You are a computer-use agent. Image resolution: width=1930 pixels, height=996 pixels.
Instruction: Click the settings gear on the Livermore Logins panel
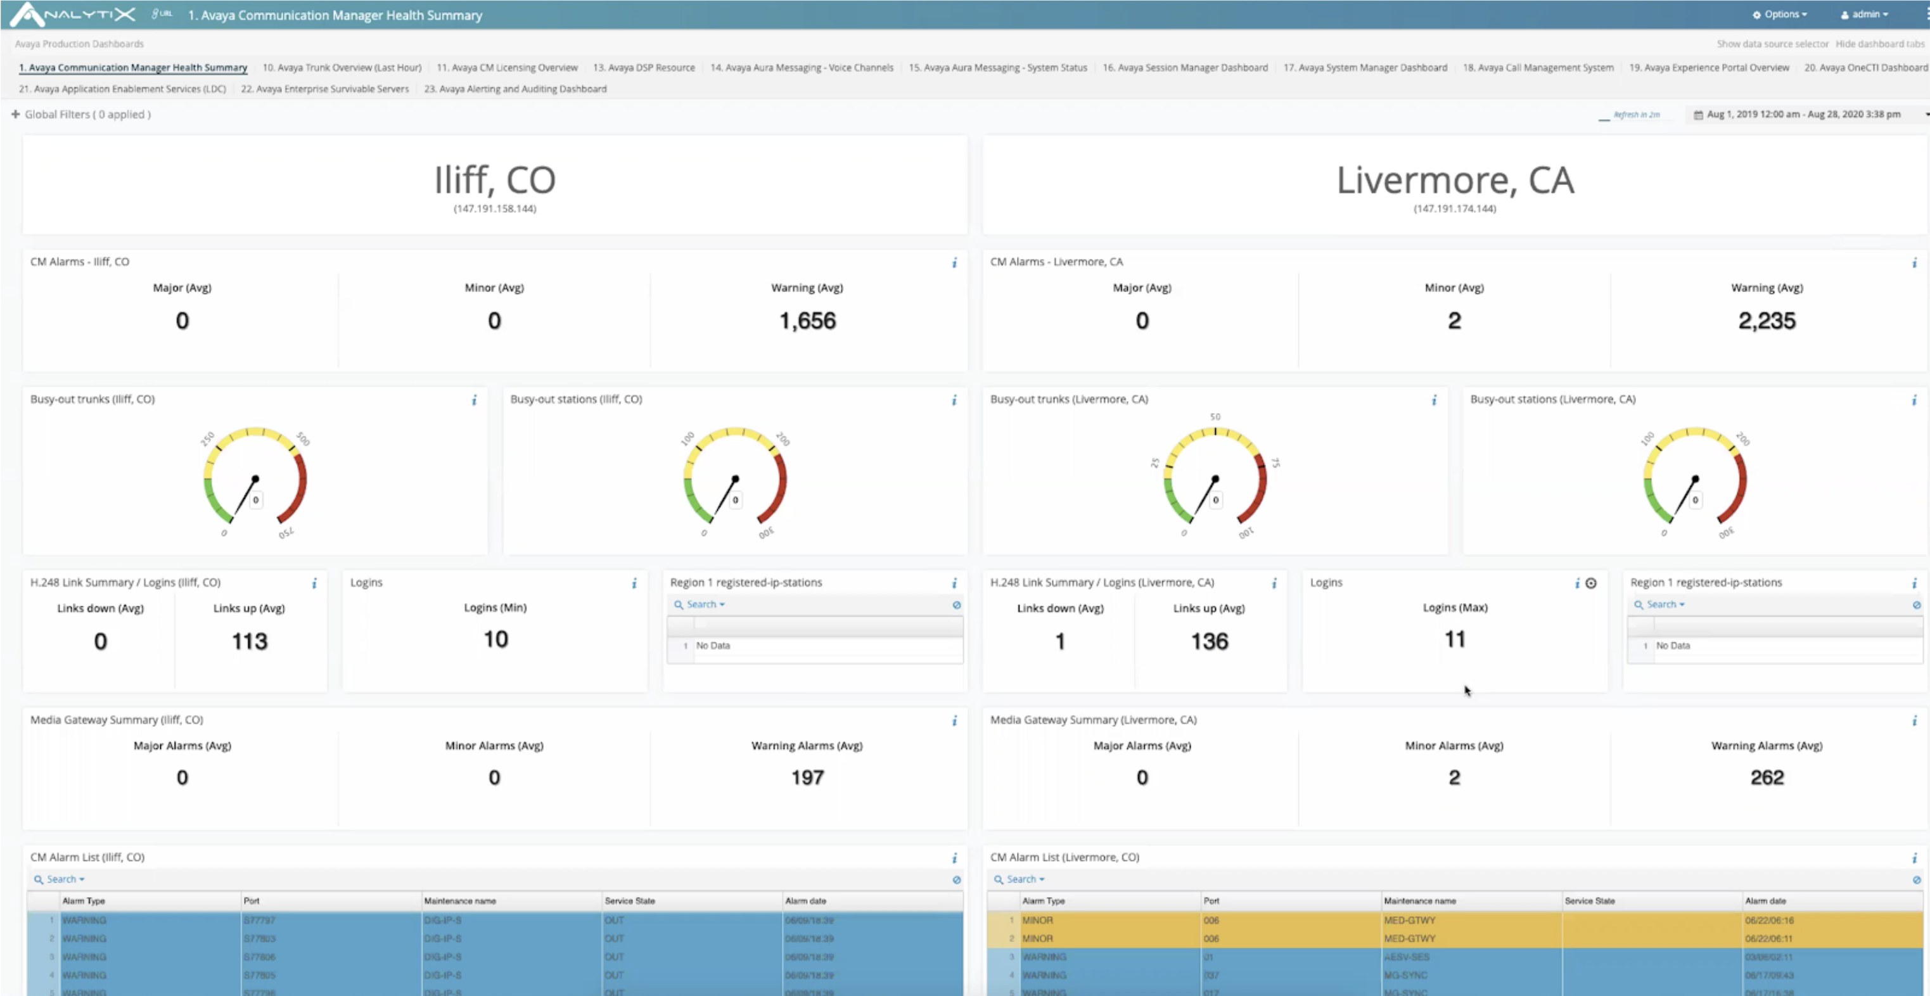coord(1592,583)
